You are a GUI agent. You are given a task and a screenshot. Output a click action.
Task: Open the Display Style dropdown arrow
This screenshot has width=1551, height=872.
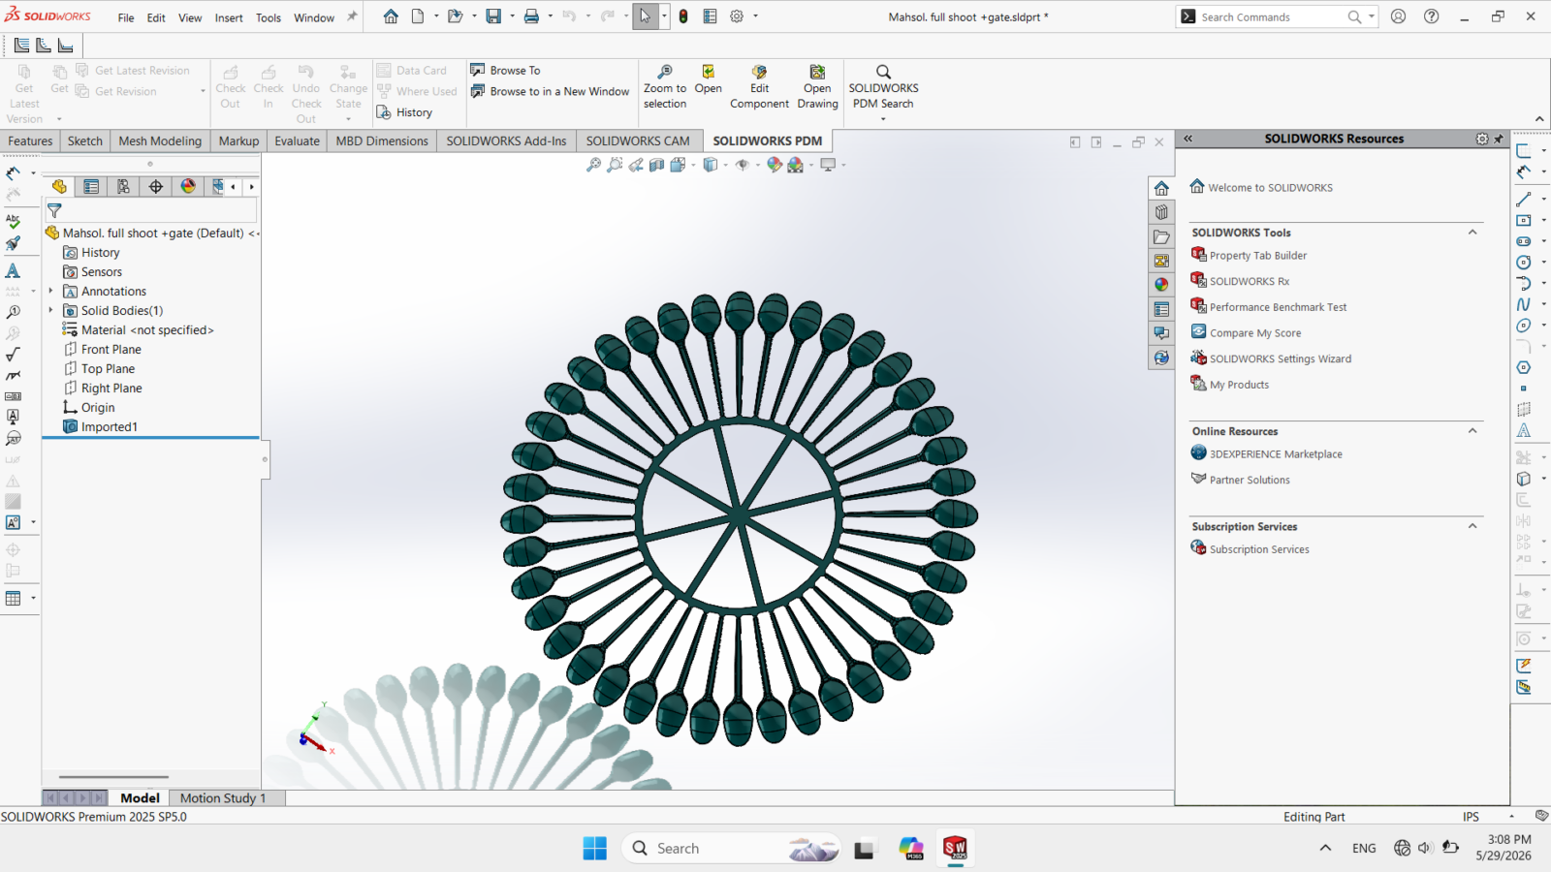pyautogui.click(x=725, y=165)
